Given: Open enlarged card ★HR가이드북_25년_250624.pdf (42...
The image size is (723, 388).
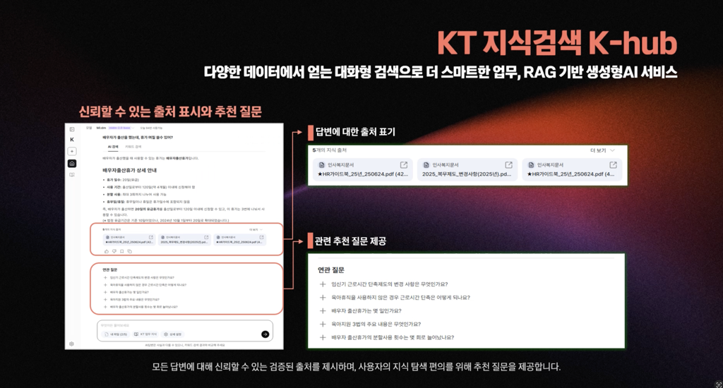Looking at the screenshot, I should coord(363,169).
